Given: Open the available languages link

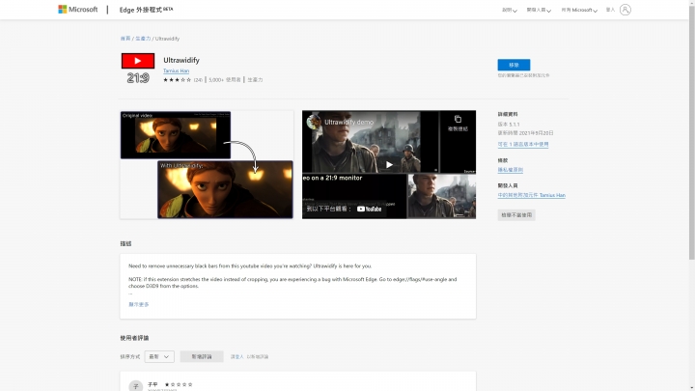Looking at the screenshot, I should click(x=523, y=145).
